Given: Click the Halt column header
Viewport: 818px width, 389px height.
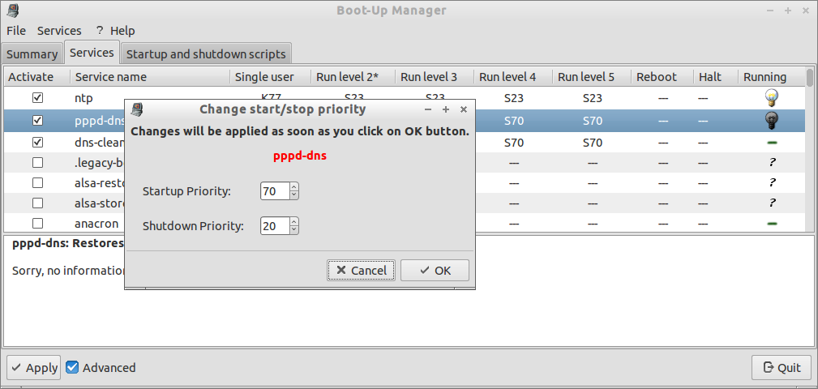Looking at the screenshot, I should [716, 77].
